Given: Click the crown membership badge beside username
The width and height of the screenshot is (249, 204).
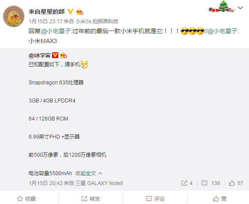Looking at the screenshot, I should point(79,12).
